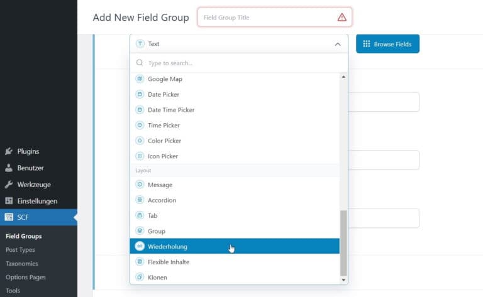Click the Time Picker clock icon
This screenshot has width=483, height=297.
coord(140,125)
